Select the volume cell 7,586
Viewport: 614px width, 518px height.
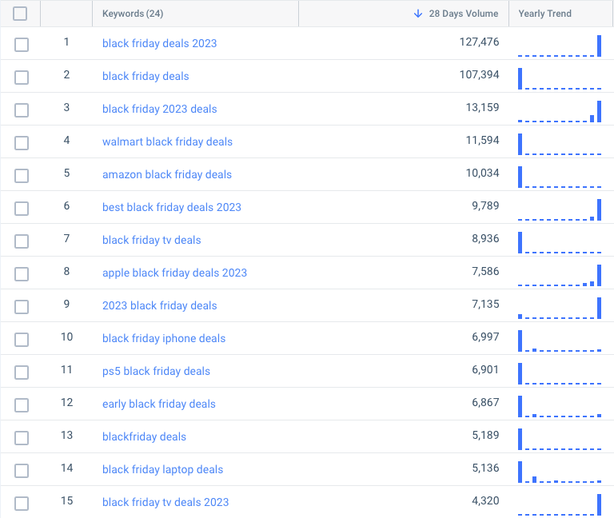click(x=485, y=271)
